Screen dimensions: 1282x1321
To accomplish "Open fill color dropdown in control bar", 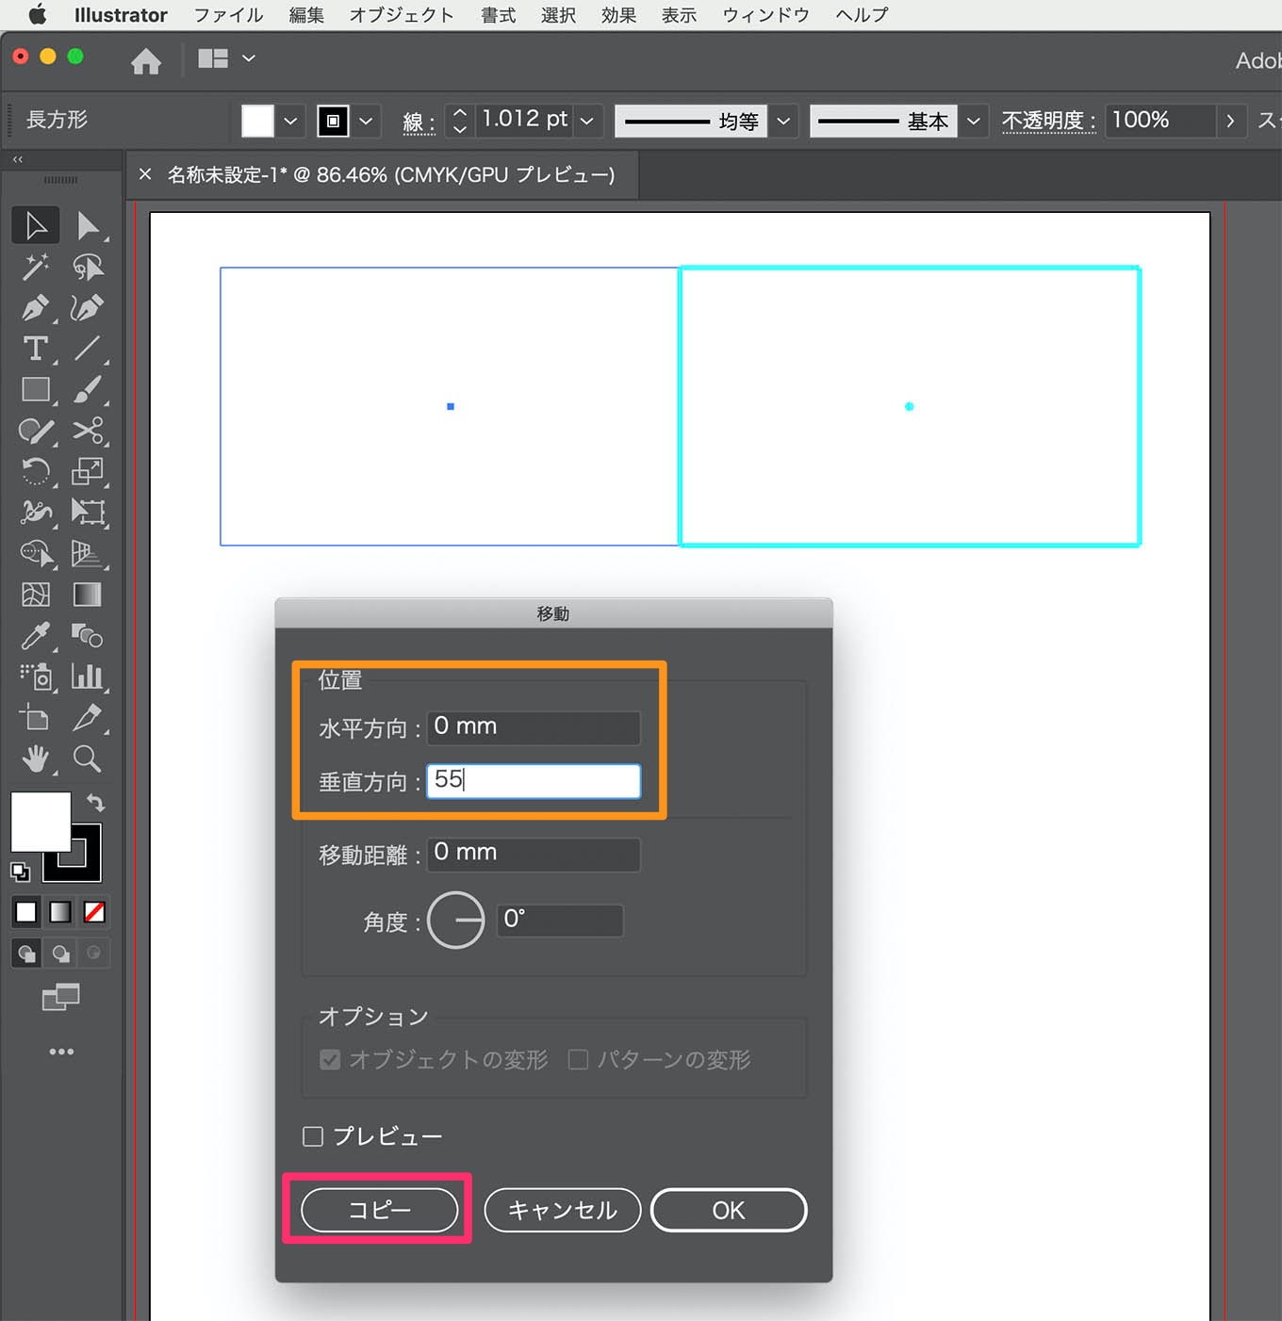I will [x=290, y=121].
